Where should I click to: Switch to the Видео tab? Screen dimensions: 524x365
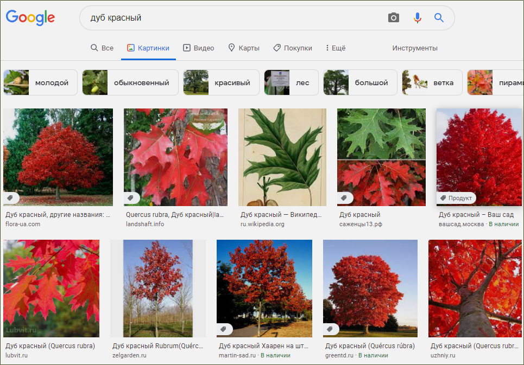tap(199, 48)
